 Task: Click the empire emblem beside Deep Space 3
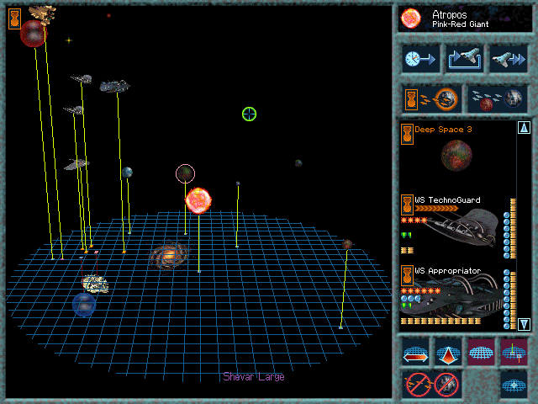[x=407, y=134]
